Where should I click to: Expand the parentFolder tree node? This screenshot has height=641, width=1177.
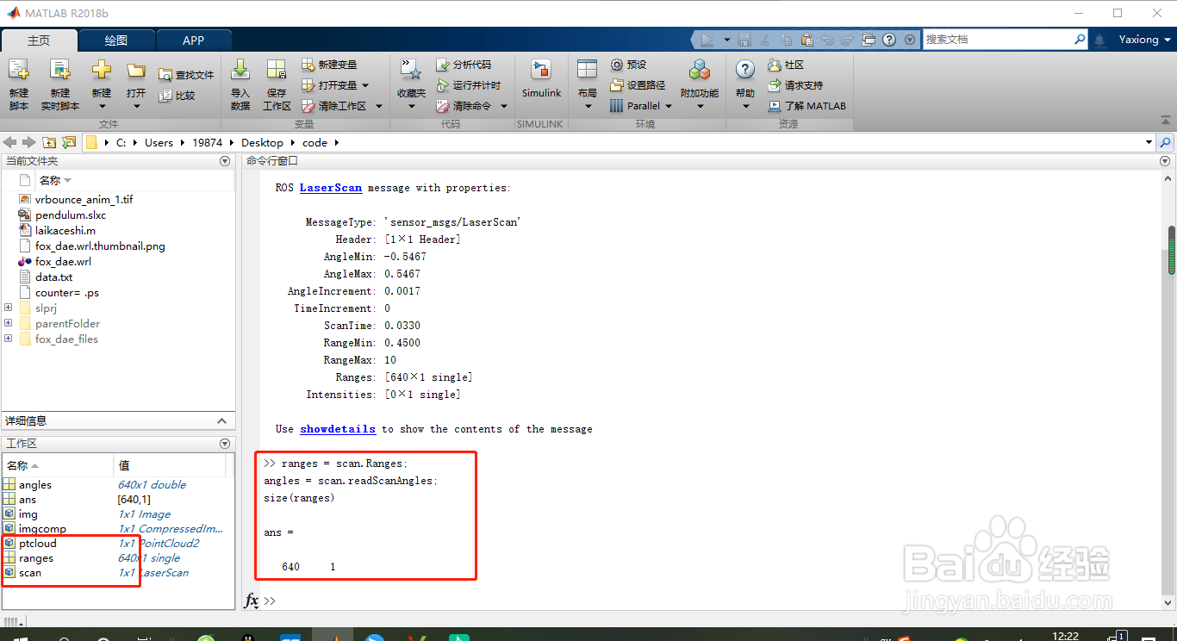9,323
